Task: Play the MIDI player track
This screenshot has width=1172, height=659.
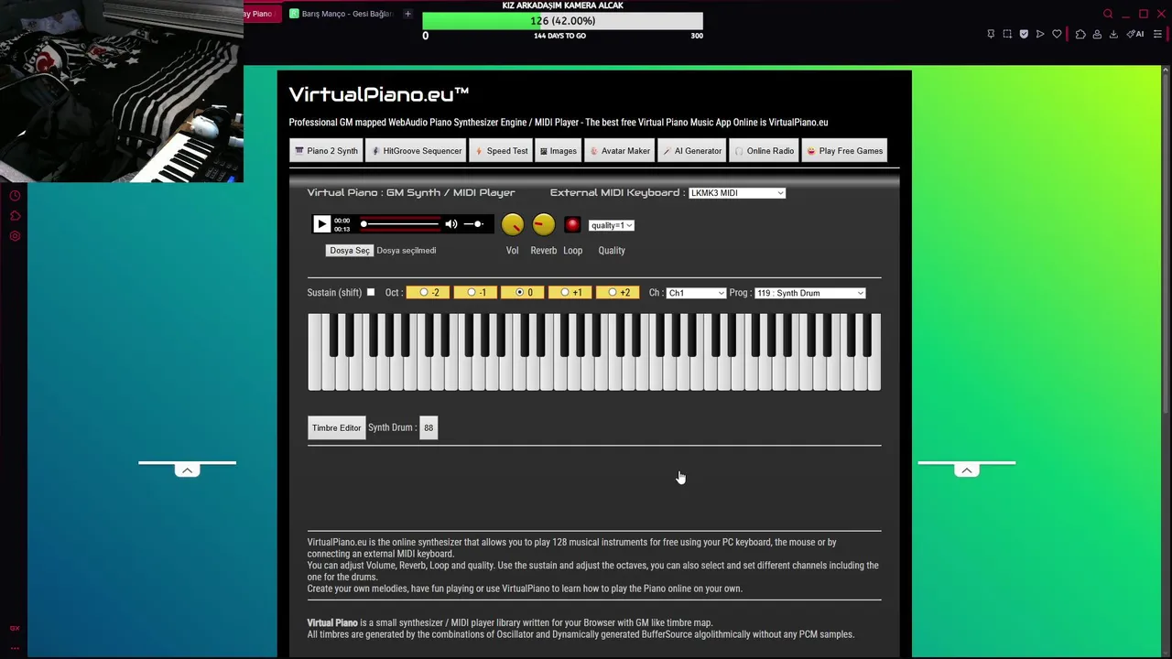Action: pos(321,224)
